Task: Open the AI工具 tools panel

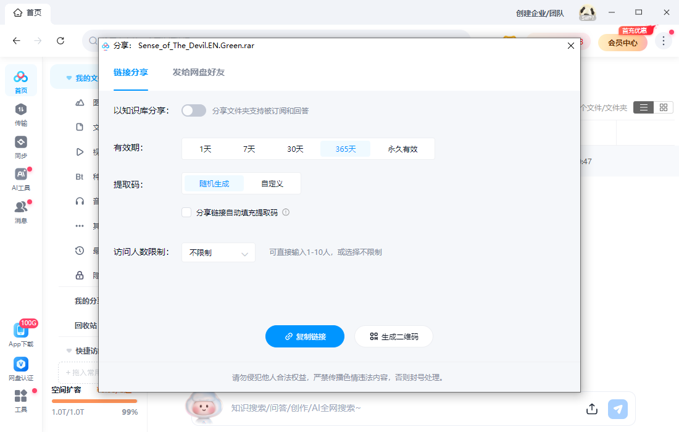Action: coord(21,175)
